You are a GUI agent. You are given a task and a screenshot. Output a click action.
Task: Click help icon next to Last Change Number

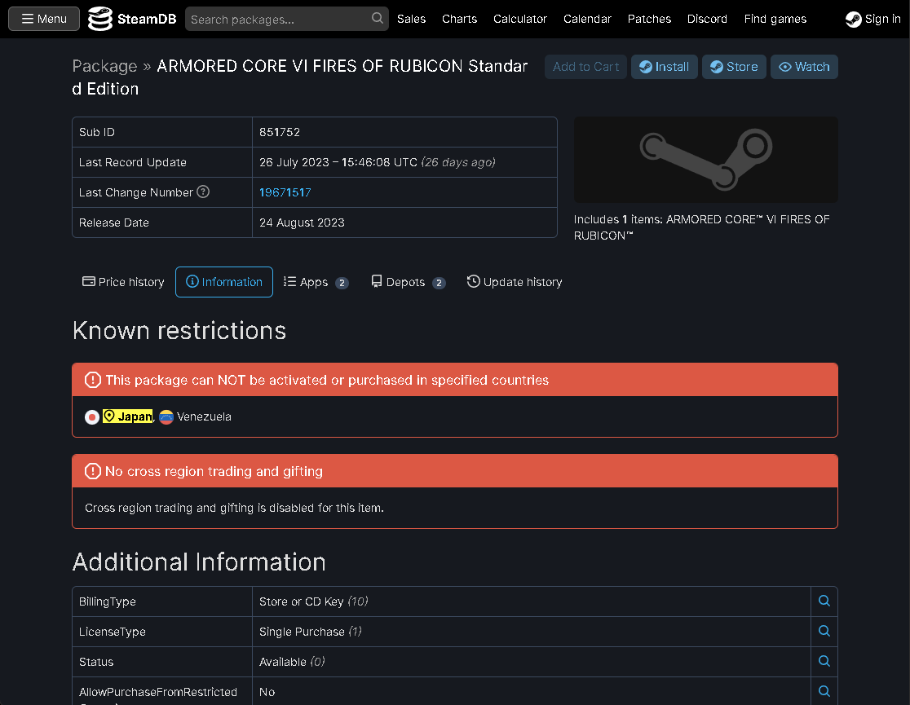click(x=203, y=192)
